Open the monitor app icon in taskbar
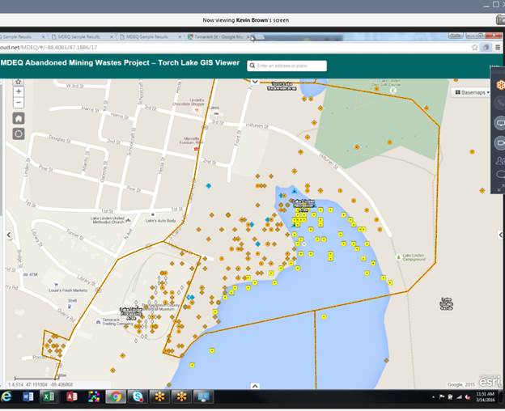This screenshot has height=411, width=505. [x=203, y=396]
